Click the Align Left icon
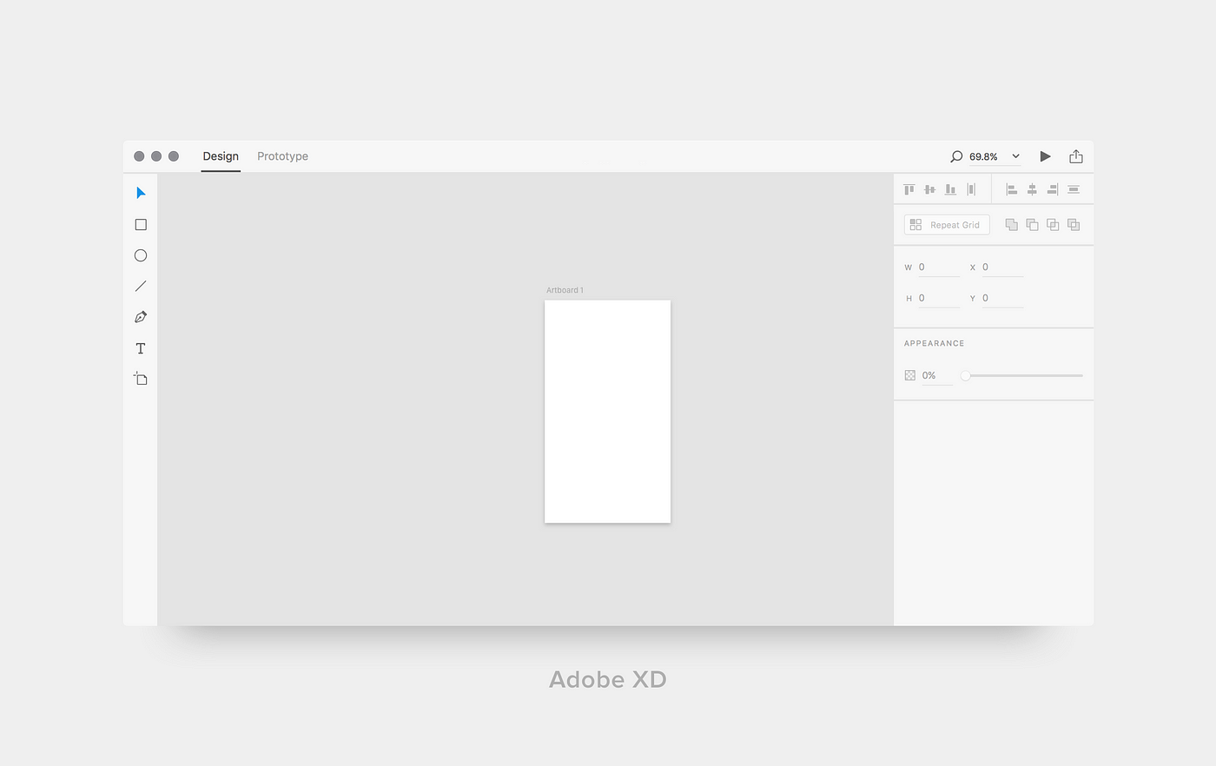Screen dimensions: 1216x766 1012,189
